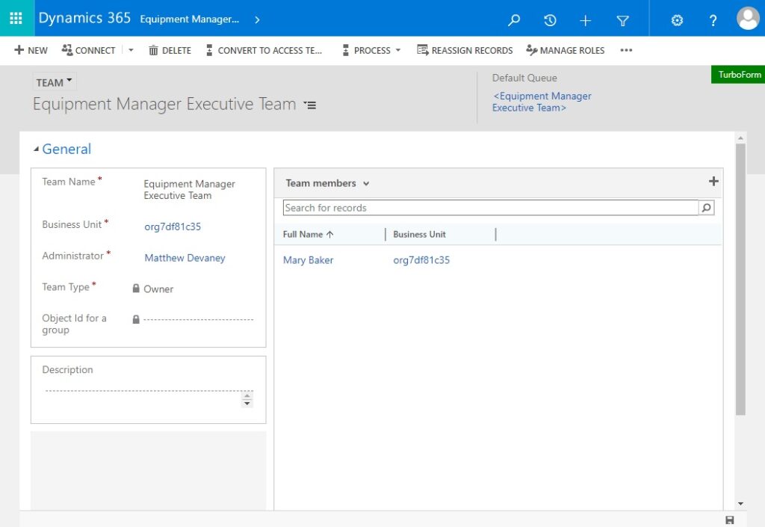Expand the CONNECT split-button dropdown
The width and height of the screenshot is (765, 527).
(x=130, y=50)
